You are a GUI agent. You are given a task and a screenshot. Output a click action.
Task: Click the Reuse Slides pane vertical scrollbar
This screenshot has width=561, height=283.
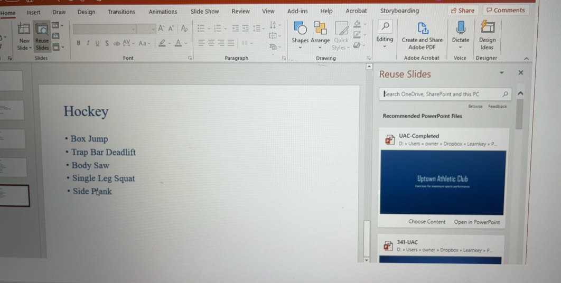pyautogui.click(x=519, y=115)
